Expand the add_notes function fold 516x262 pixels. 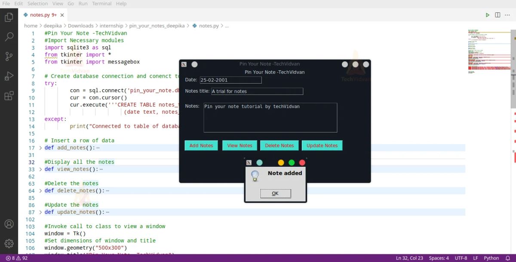[40, 148]
